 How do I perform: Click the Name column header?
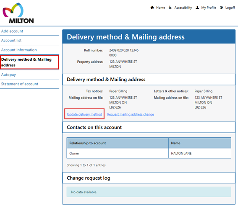(x=200, y=143)
